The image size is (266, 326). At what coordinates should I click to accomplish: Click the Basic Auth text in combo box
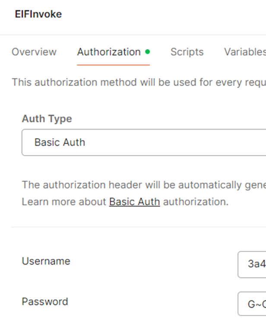point(60,142)
